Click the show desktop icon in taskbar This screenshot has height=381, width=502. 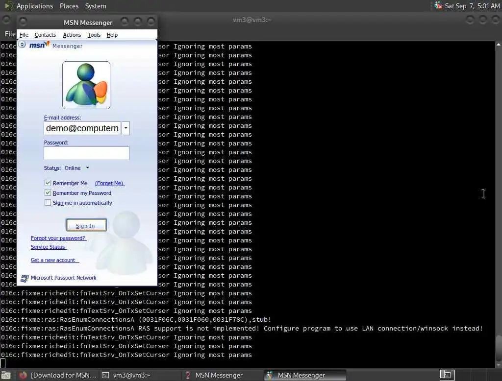coord(6,375)
